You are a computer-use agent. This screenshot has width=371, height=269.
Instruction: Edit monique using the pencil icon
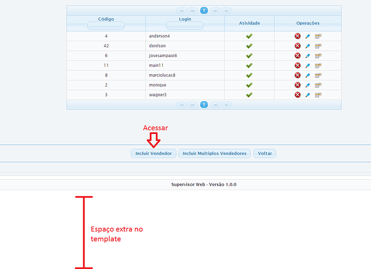coord(308,85)
